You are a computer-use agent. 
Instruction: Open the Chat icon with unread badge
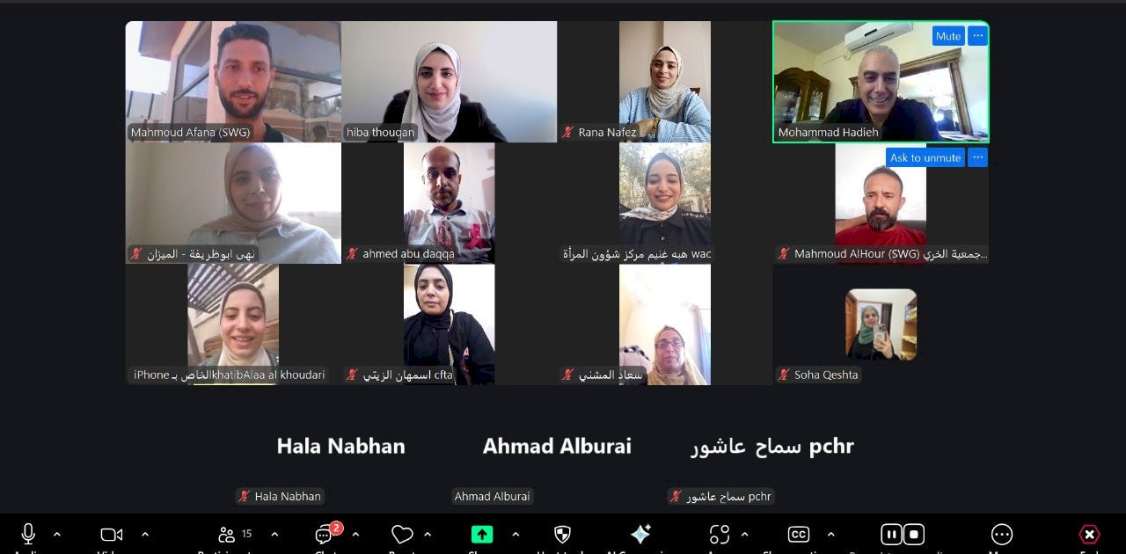point(325,534)
